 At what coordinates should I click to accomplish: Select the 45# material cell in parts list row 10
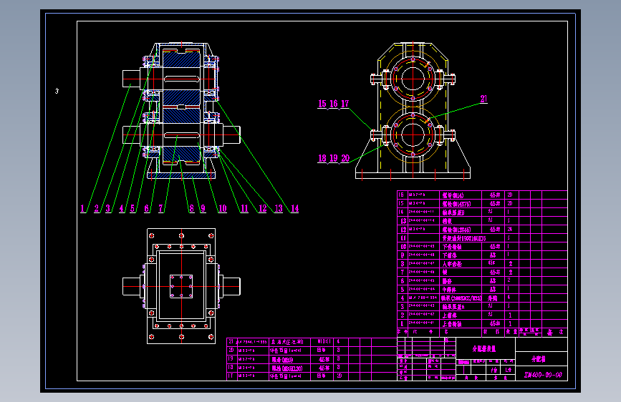494,247
